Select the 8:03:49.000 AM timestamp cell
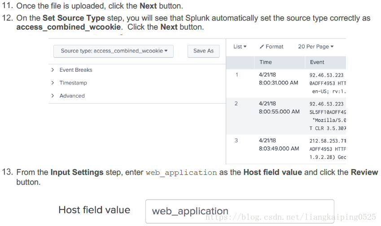The height and width of the screenshot is (226, 381). coord(279,148)
